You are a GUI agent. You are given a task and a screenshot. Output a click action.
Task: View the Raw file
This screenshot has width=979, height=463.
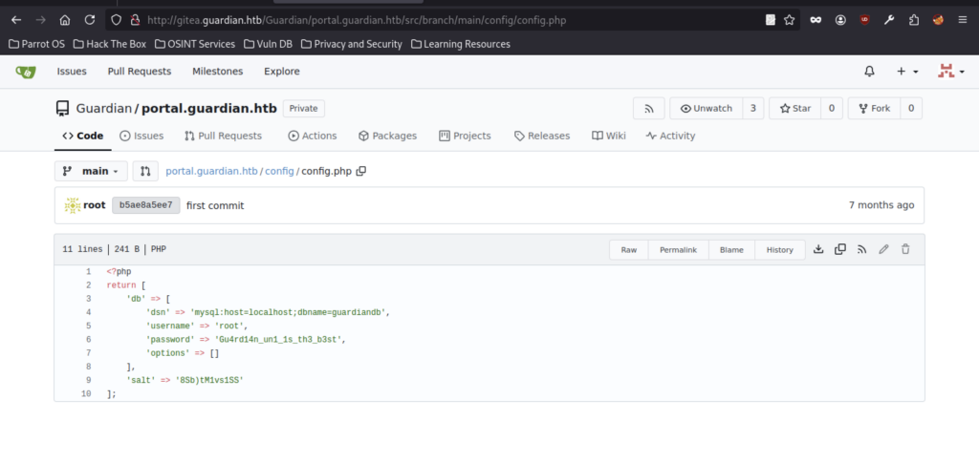pyautogui.click(x=628, y=250)
